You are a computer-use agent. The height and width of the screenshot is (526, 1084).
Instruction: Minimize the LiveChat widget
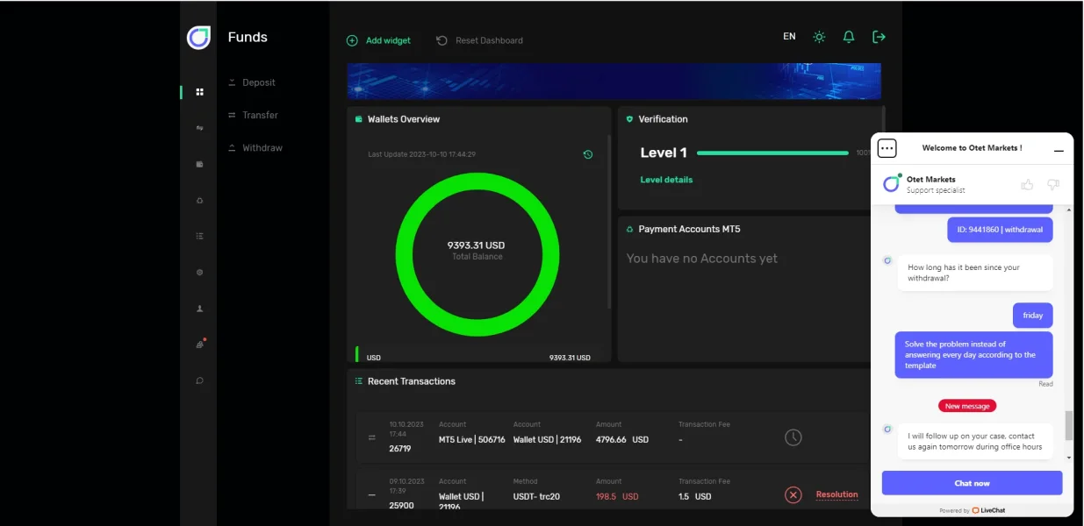pos(1059,150)
